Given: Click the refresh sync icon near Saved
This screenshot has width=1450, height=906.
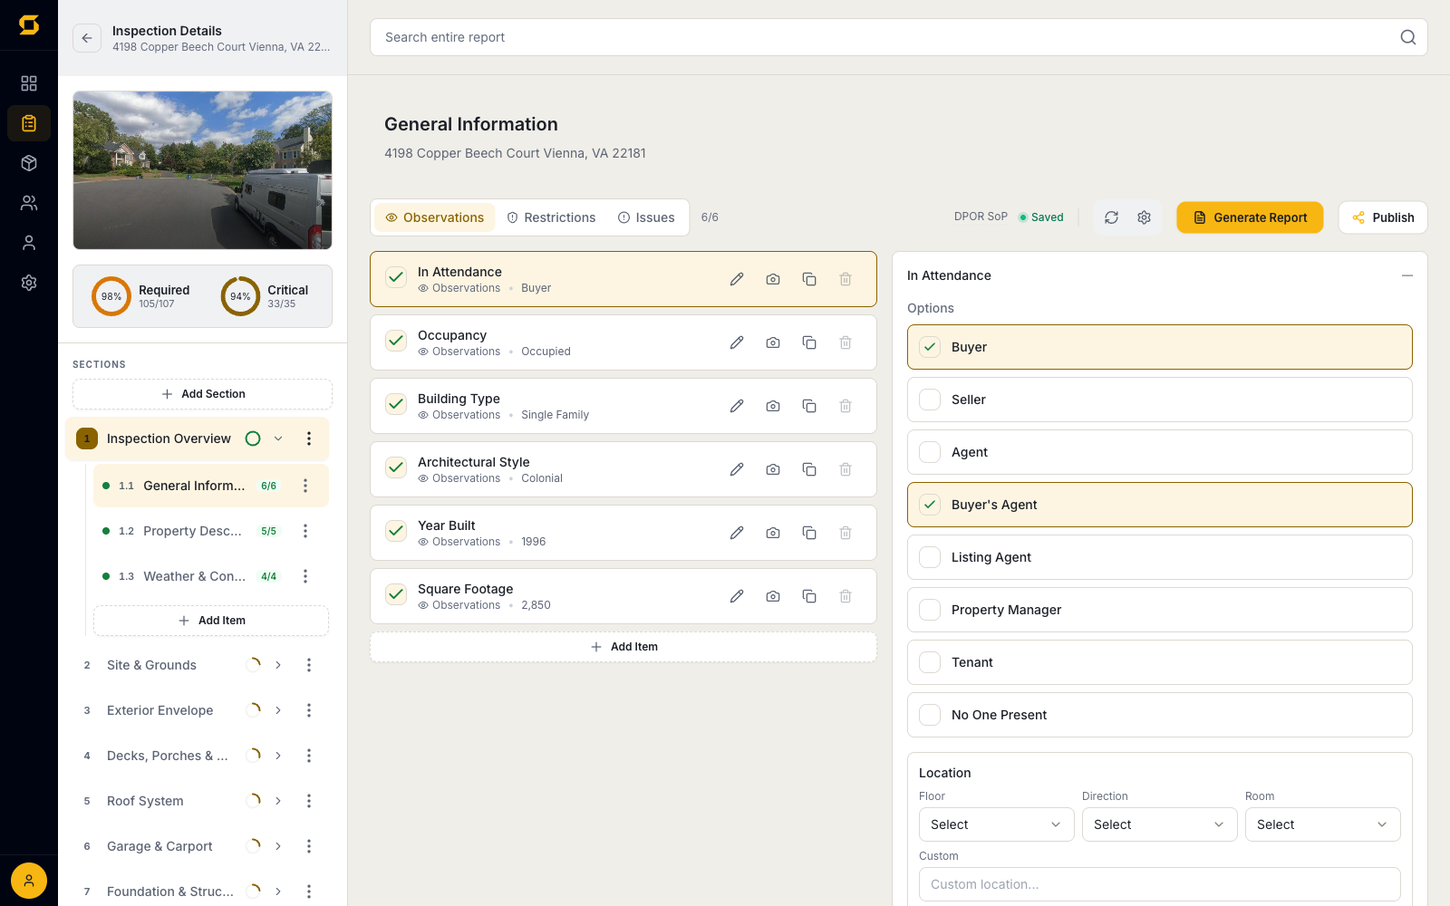Looking at the screenshot, I should pos(1111,217).
